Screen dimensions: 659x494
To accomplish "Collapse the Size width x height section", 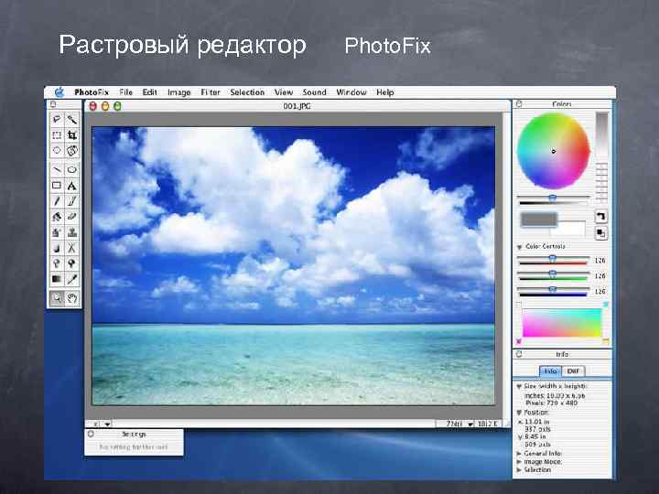I will tap(519, 386).
